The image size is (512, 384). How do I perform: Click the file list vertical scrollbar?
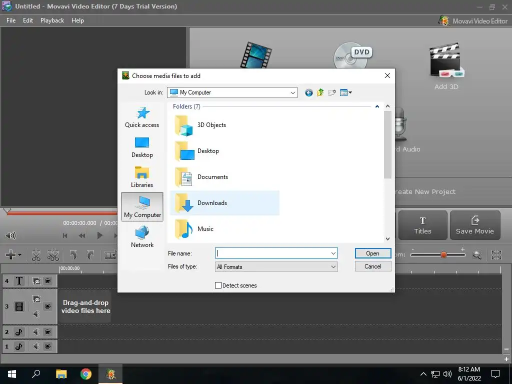click(x=387, y=144)
